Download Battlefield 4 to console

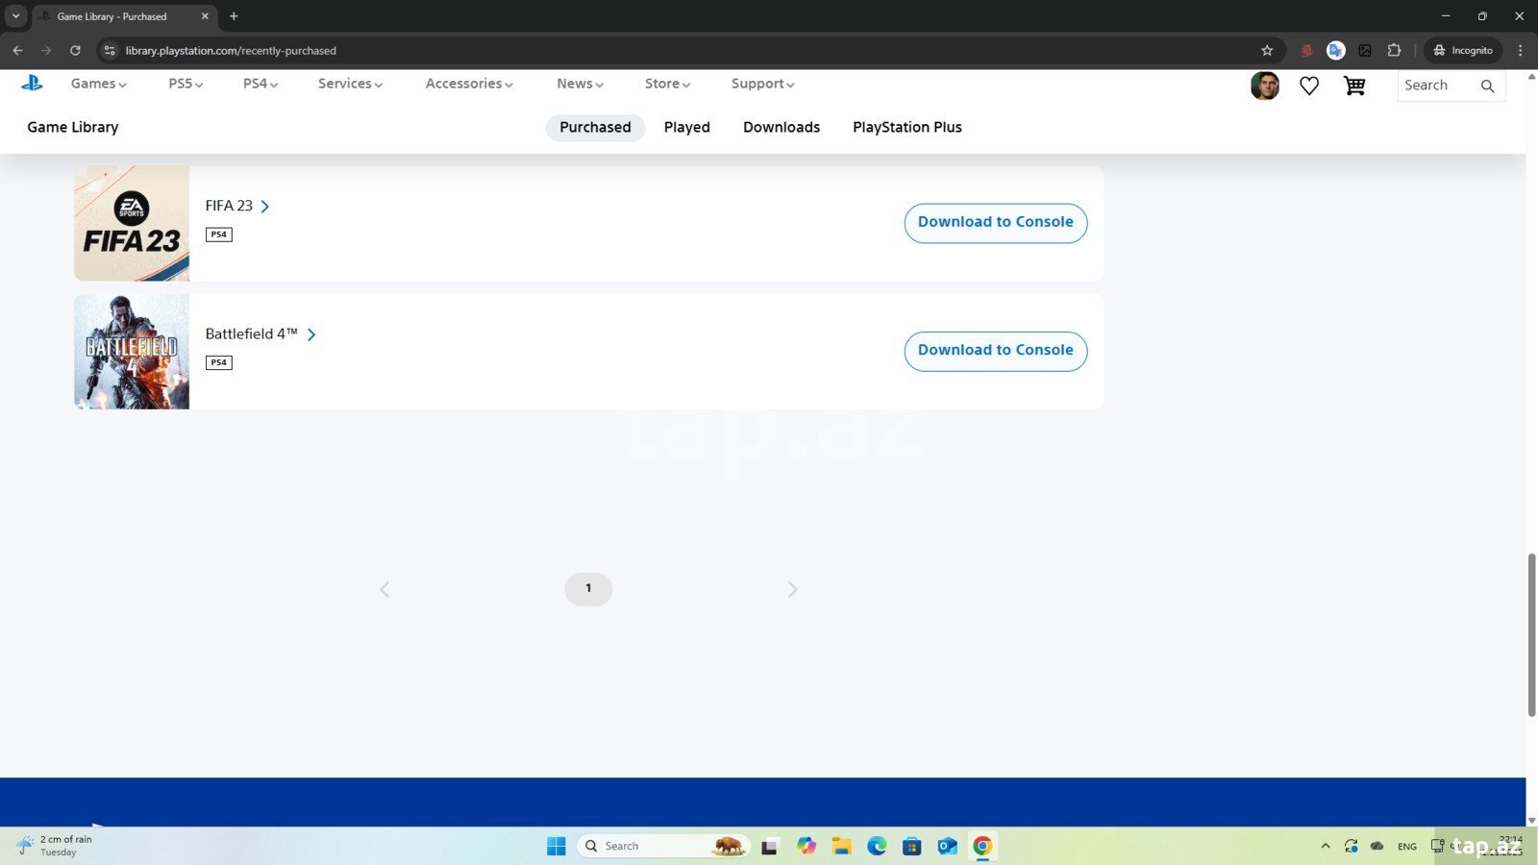click(996, 351)
